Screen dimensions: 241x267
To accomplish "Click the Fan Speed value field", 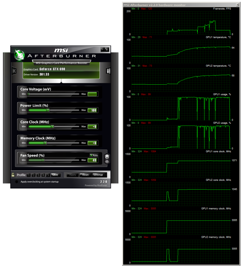I will 93,160.
